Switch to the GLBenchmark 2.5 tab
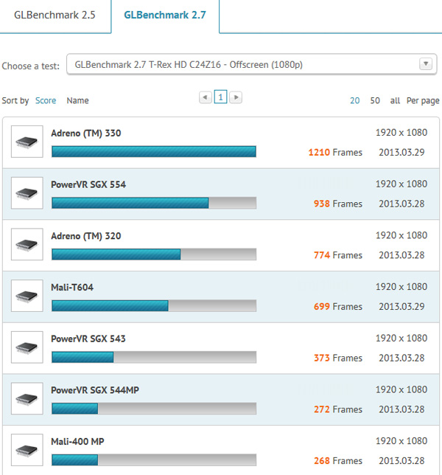This screenshot has height=475, width=442. point(55,15)
